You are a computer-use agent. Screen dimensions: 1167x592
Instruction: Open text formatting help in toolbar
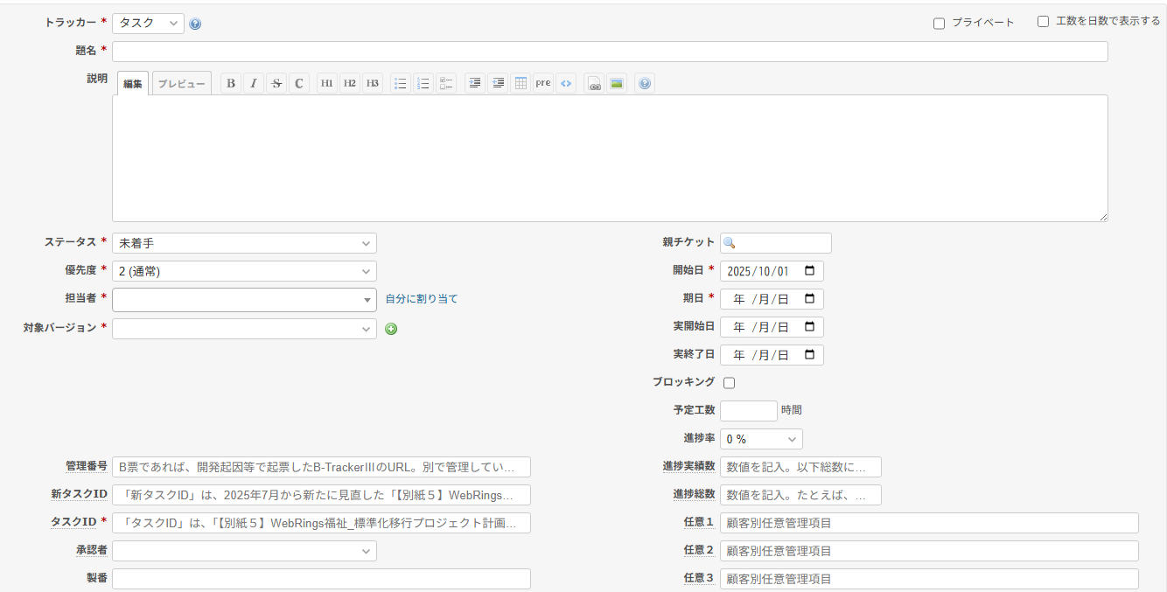click(x=645, y=83)
